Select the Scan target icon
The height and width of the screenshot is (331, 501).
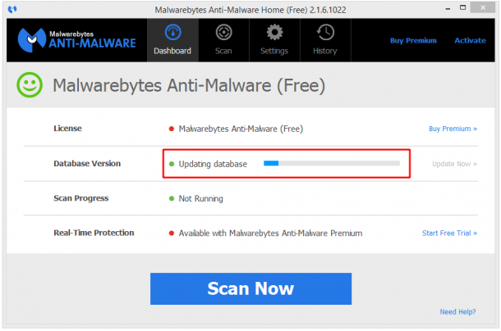[223, 32]
